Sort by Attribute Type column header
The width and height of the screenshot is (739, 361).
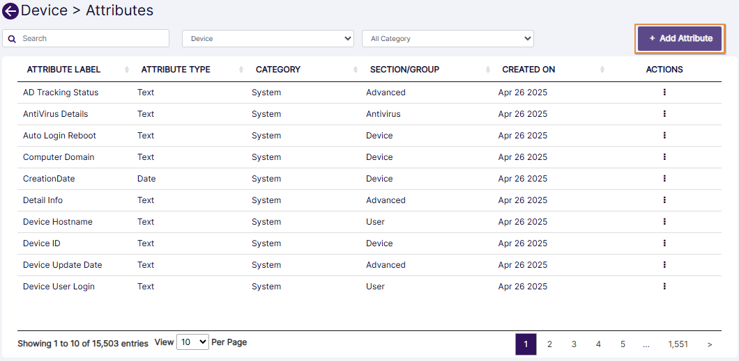point(176,70)
